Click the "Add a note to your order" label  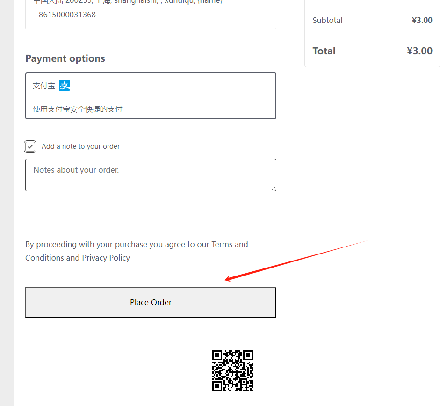(x=80, y=146)
